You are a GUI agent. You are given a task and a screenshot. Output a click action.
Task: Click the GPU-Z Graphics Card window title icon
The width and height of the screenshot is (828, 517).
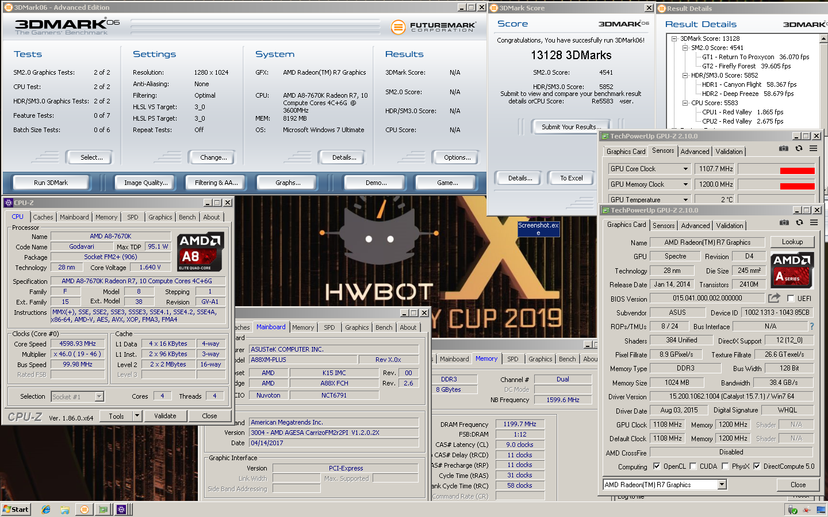[605, 210]
